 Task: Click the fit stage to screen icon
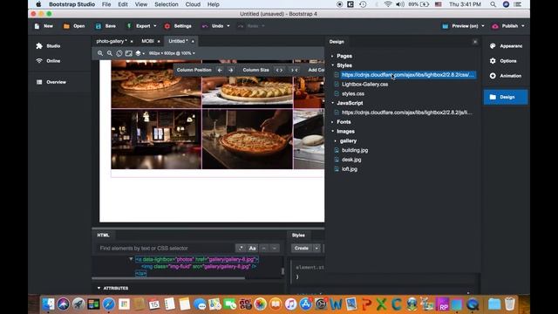[x=129, y=53]
